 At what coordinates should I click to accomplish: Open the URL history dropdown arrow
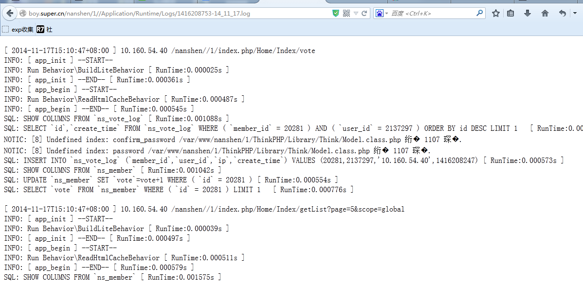coord(356,13)
